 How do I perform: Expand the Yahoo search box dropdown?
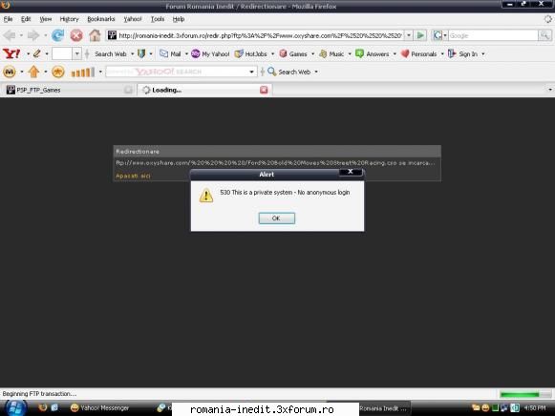251,72
